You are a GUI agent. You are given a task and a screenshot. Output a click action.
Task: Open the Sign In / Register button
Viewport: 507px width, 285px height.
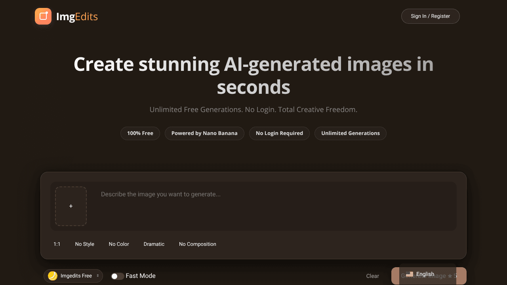click(x=430, y=16)
